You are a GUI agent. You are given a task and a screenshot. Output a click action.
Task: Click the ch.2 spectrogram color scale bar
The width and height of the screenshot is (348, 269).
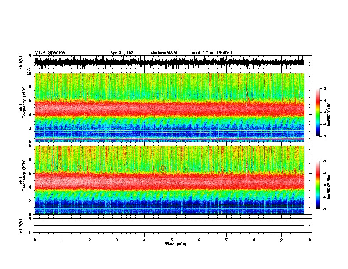pyautogui.click(x=318, y=185)
